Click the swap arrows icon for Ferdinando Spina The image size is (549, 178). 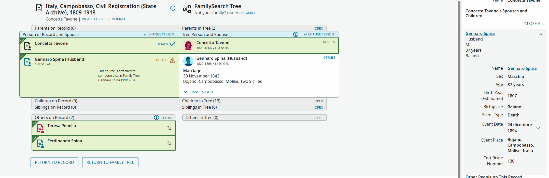pyautogui.click(x=169, y=143)
